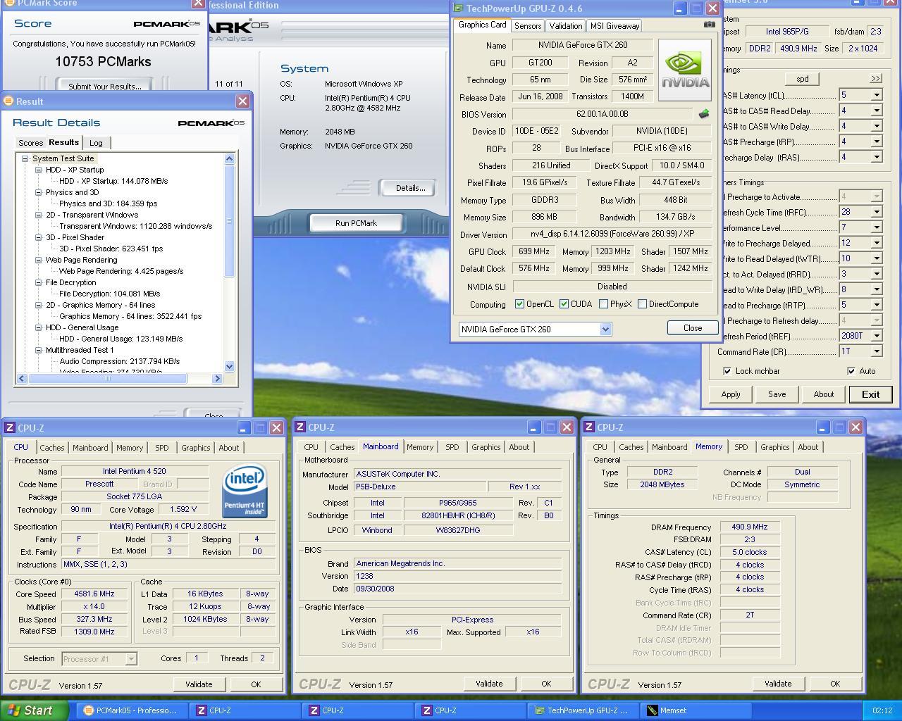Viewport: 902px width, 721px height.
Task: Open the Performance Level dropdown
Action: [x=877, y=227]
